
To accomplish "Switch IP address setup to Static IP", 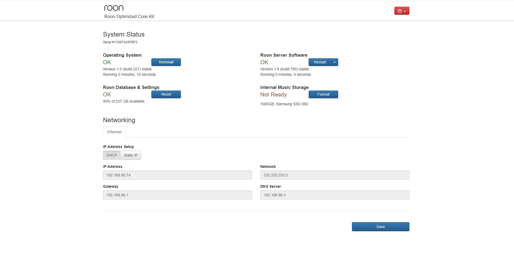I will click(131, 155).
